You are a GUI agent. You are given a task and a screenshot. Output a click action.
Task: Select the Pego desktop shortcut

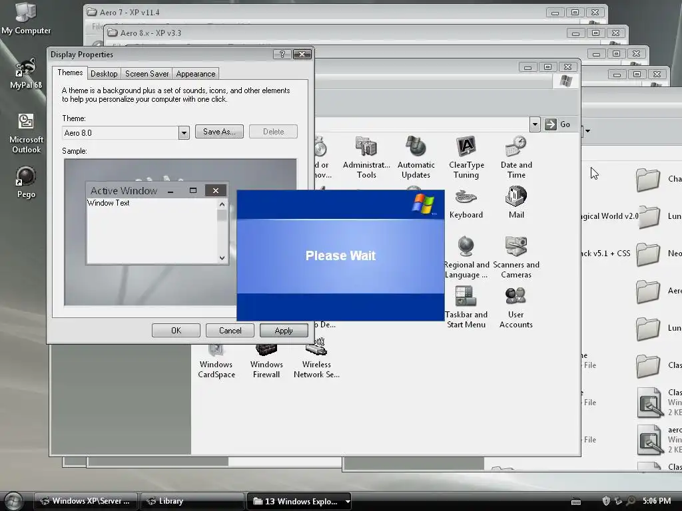coord(26,182)
